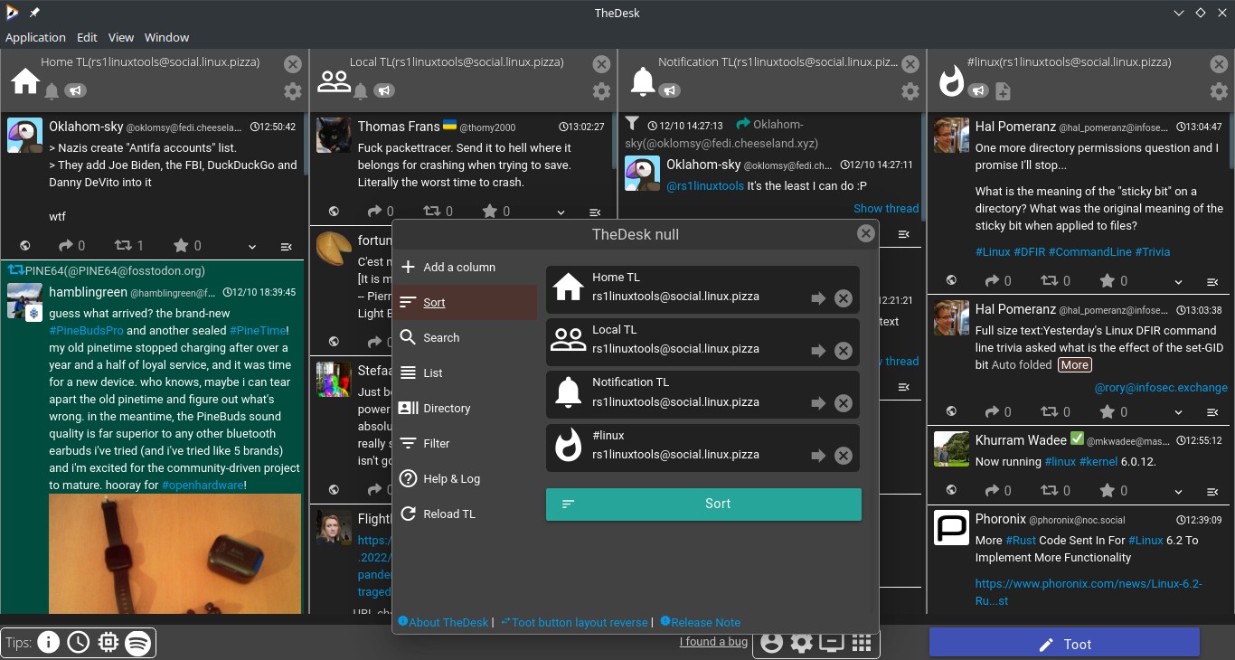Click the arrow on the Notification TL sort row

(x=818, y=403)
